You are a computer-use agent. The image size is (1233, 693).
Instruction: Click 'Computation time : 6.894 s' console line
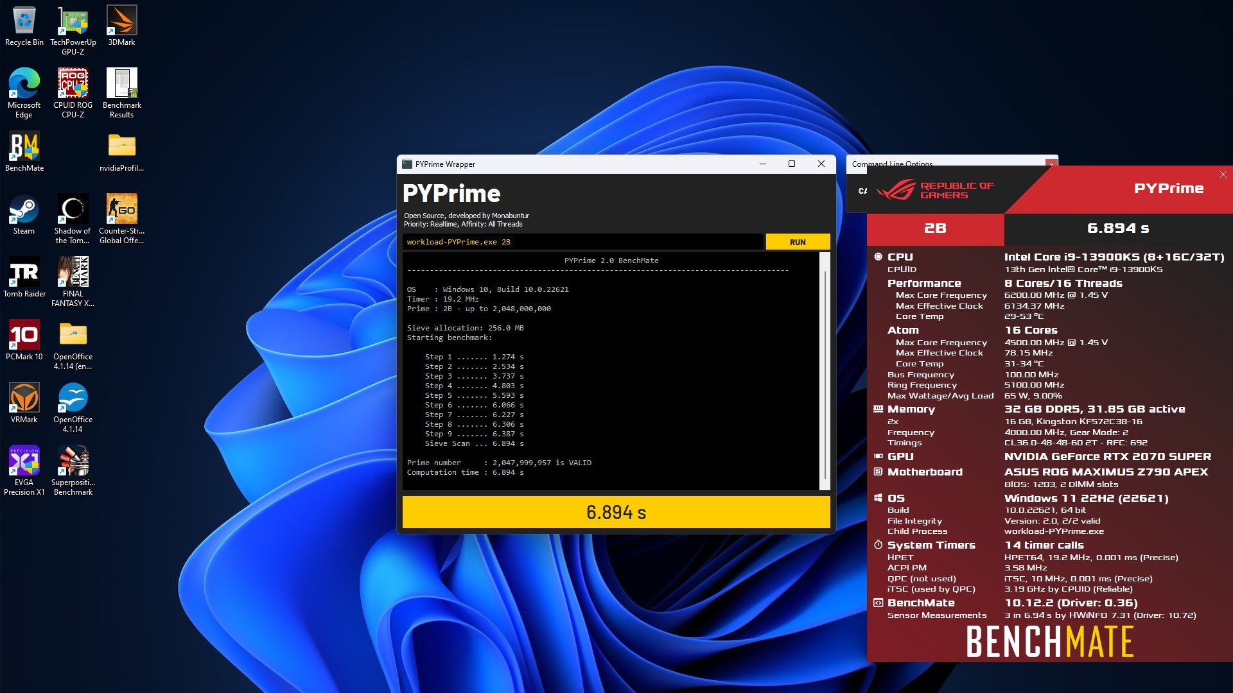point(465,472)
